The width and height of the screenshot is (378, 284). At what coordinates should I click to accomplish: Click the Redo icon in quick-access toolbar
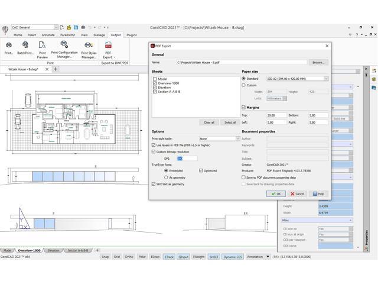(99, 27)
